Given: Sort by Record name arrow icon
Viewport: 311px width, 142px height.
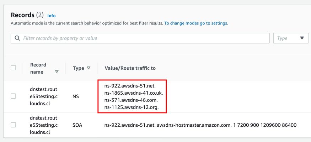Looking at the screenshot, I should point(57,72).
